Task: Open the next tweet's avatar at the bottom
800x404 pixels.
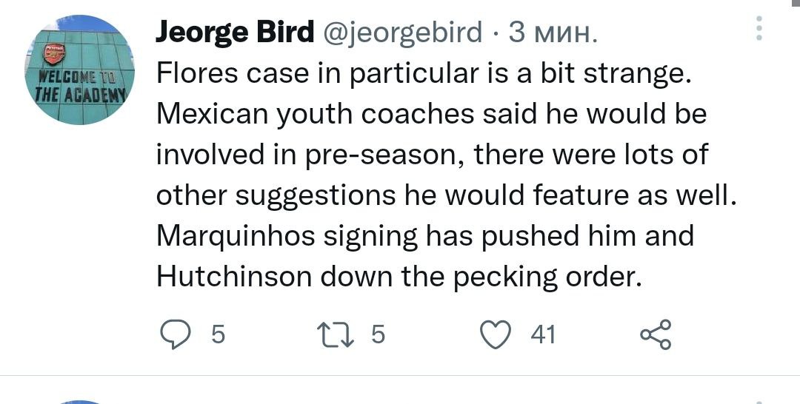Action: (x=80, y=401)
